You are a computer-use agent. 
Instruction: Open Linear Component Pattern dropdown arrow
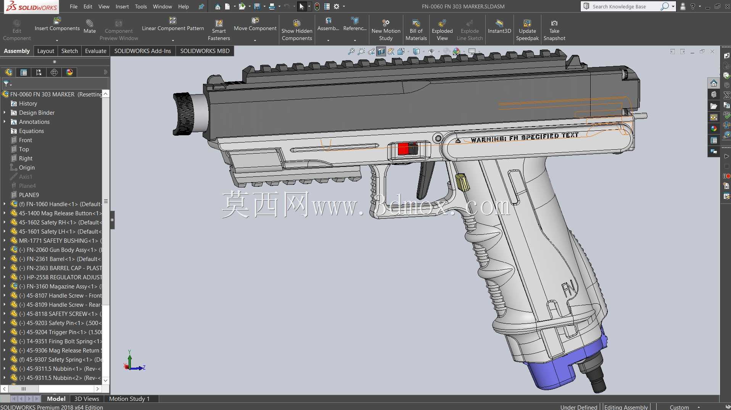click(173, 40)
